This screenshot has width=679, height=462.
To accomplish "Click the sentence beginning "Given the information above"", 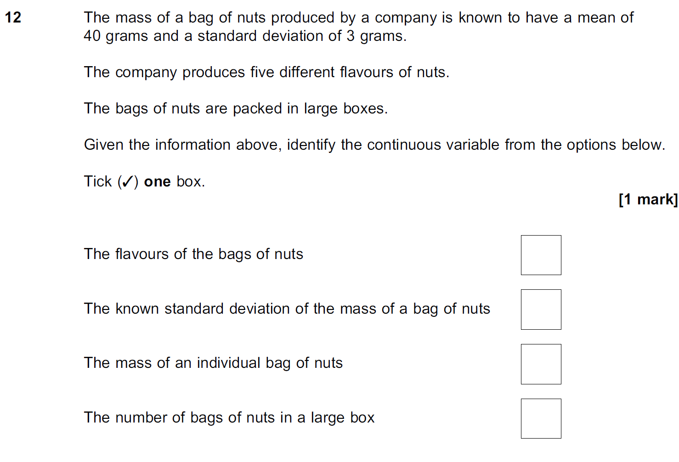I will click(374, 145).
